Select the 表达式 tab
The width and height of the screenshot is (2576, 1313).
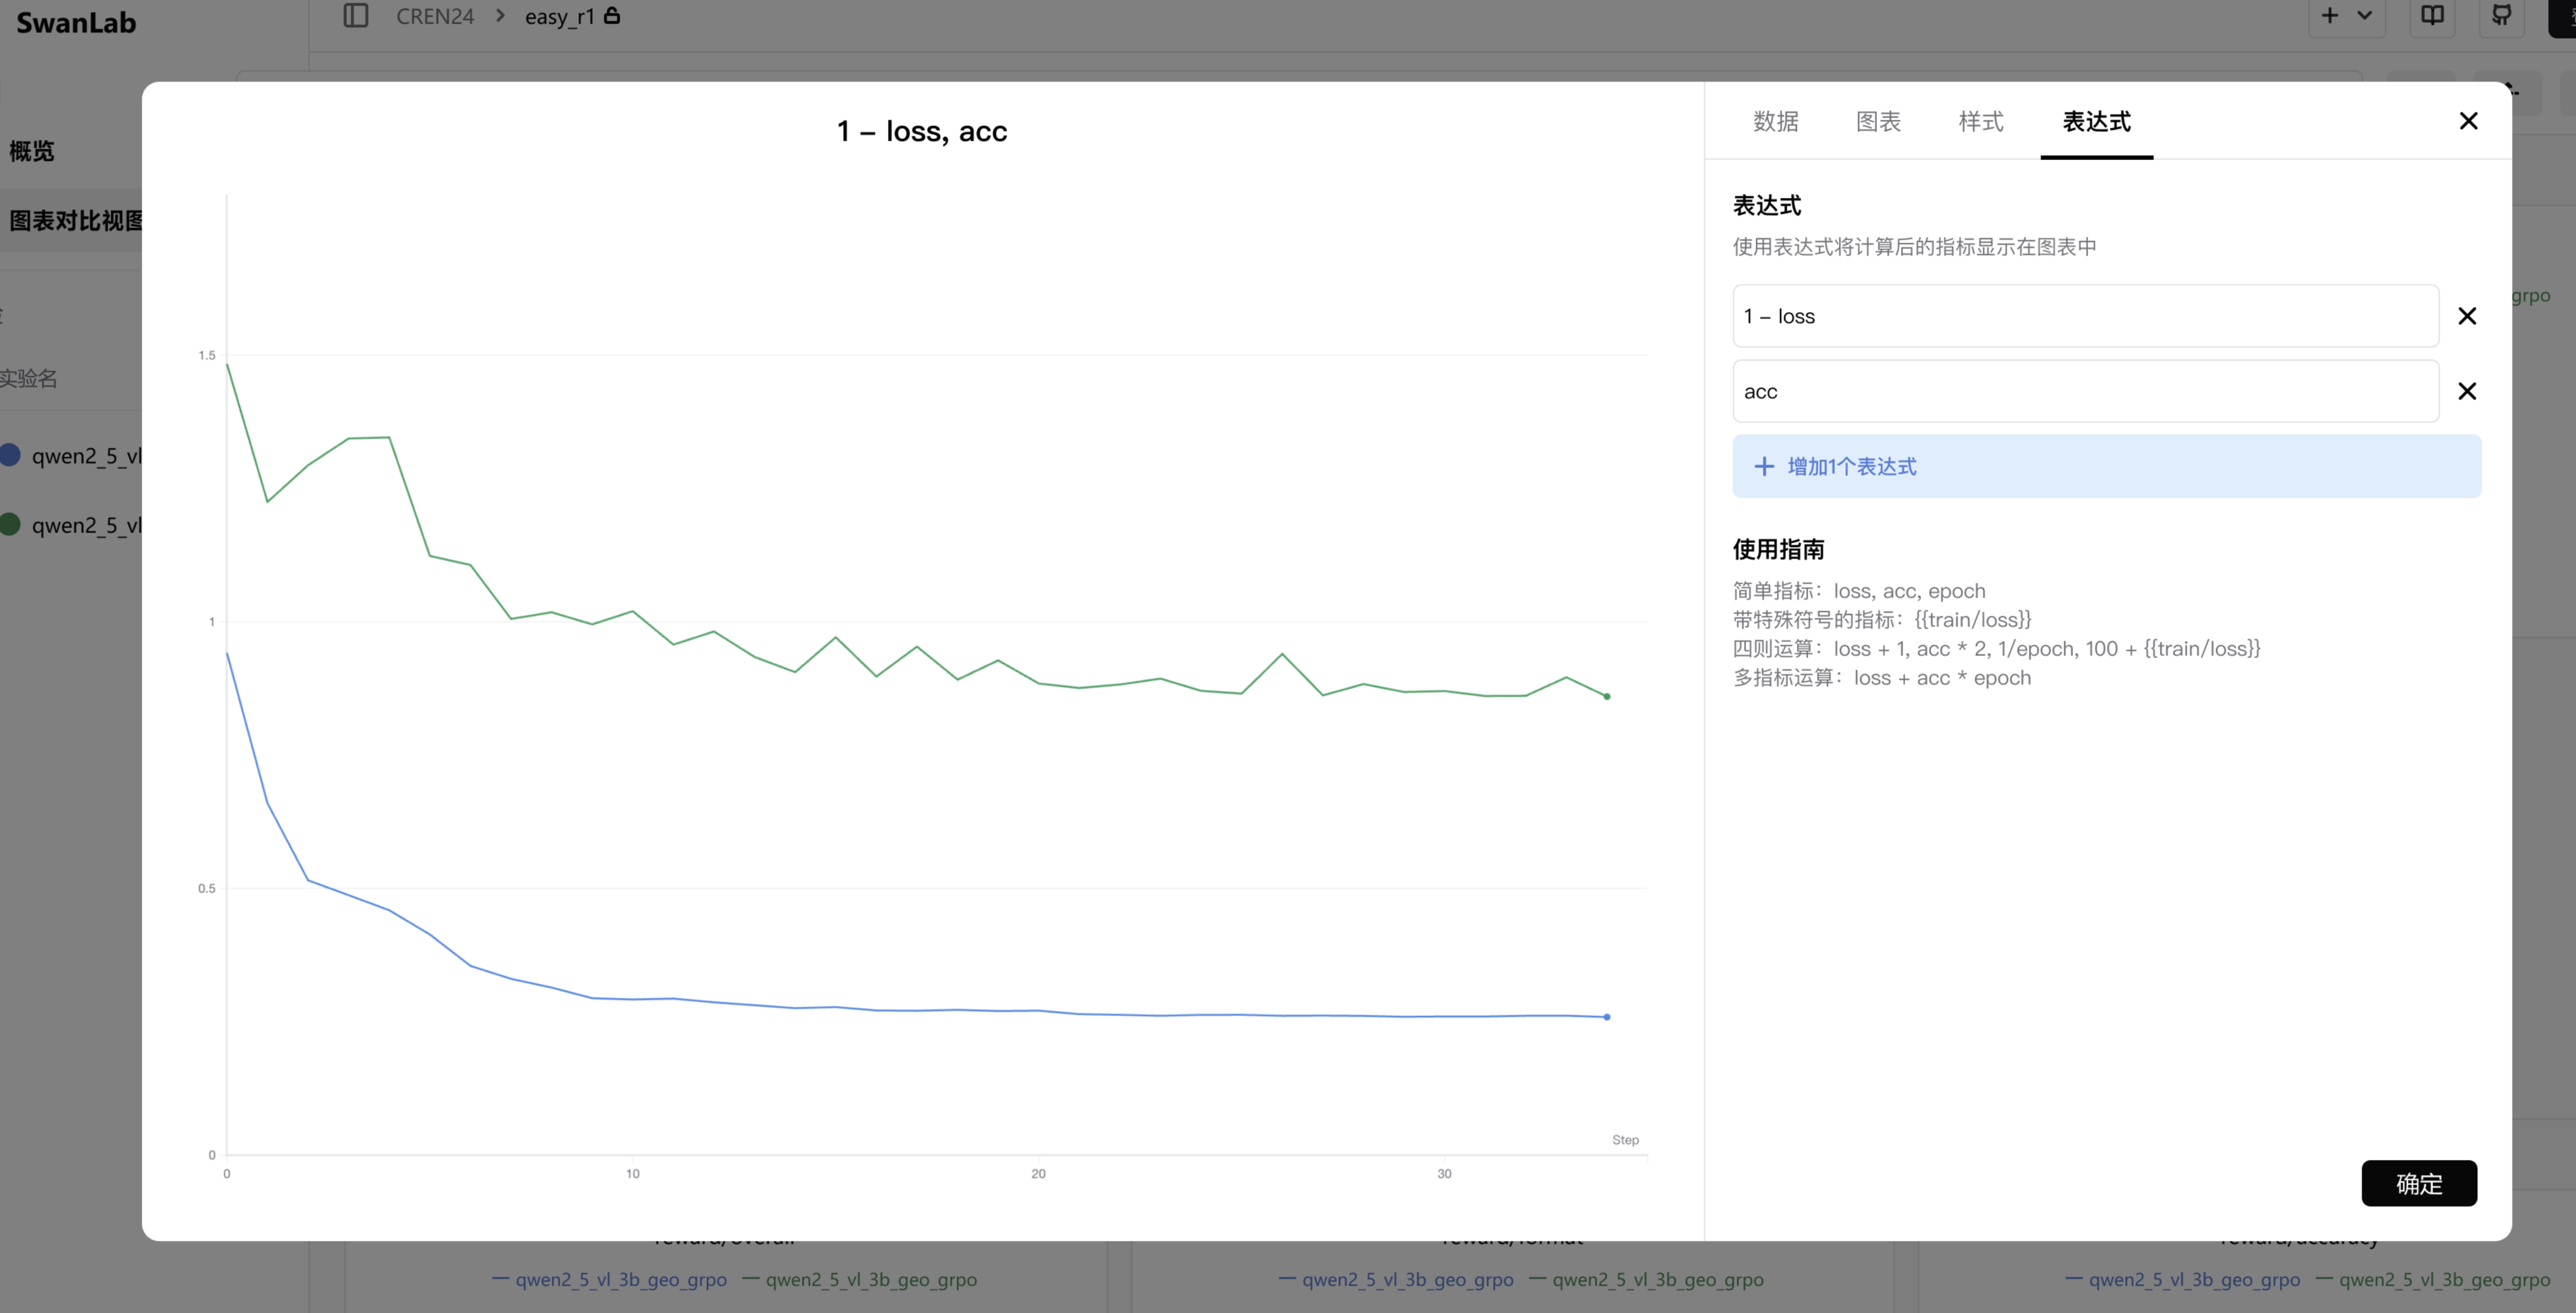[x=2096, y=121]
